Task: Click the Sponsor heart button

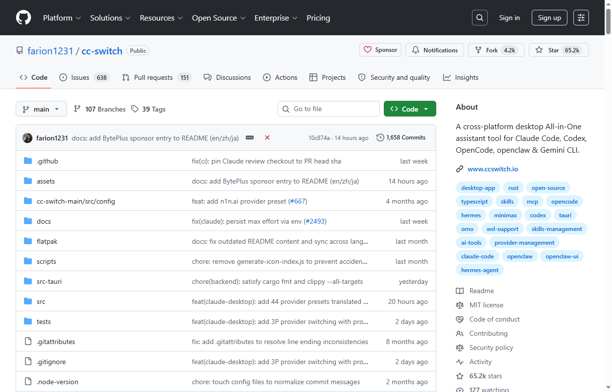Action: click(380, 50)
